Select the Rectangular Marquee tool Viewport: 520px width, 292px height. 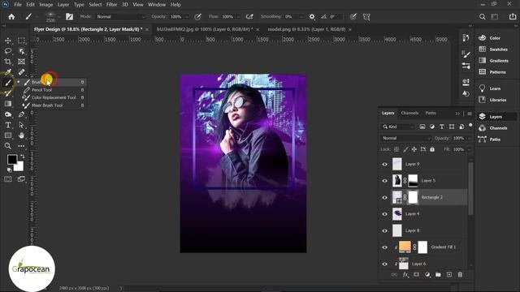tap(21, 41)
